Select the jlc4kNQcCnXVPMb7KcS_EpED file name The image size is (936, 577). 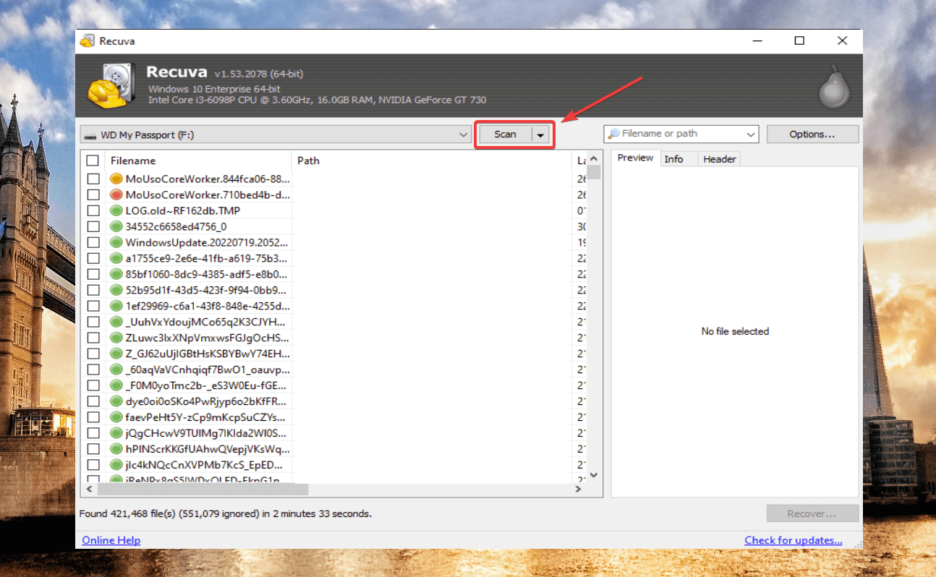(x=204, y=465)
